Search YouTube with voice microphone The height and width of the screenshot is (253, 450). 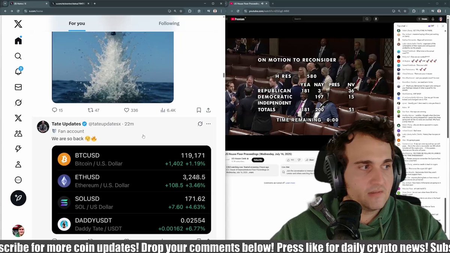pyautogui.click(x=376, y=19)
